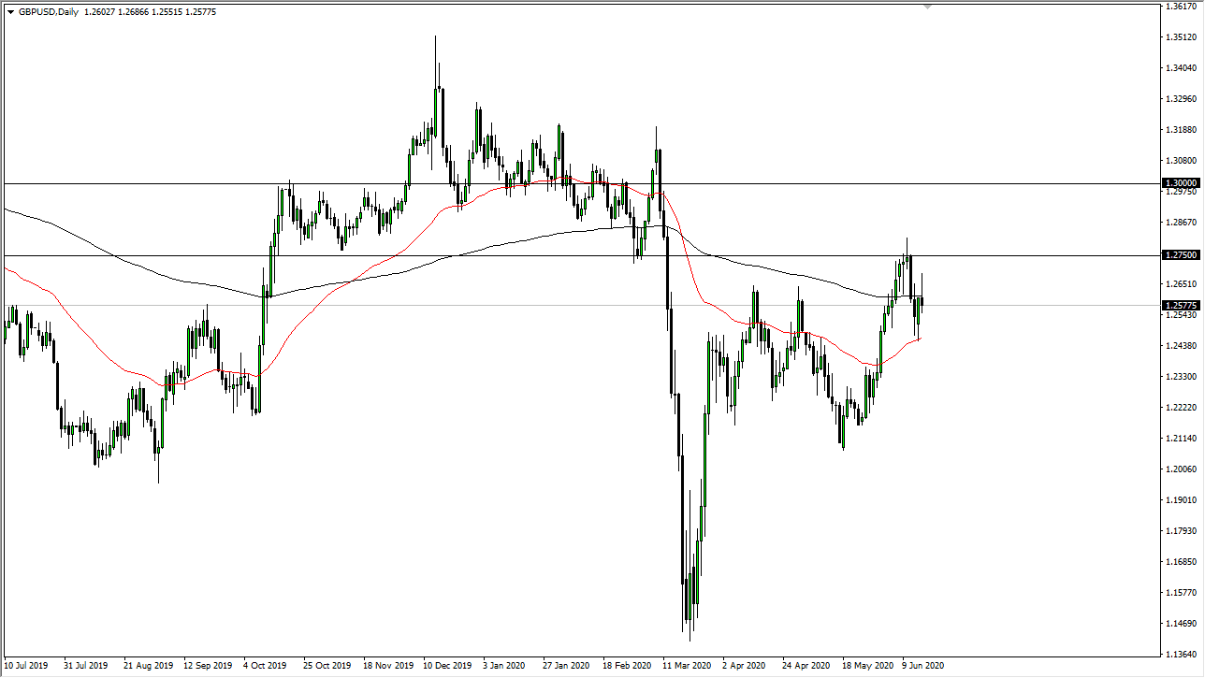
Task: Click the 1.13640 price axis label
Action: point(1181,655)
